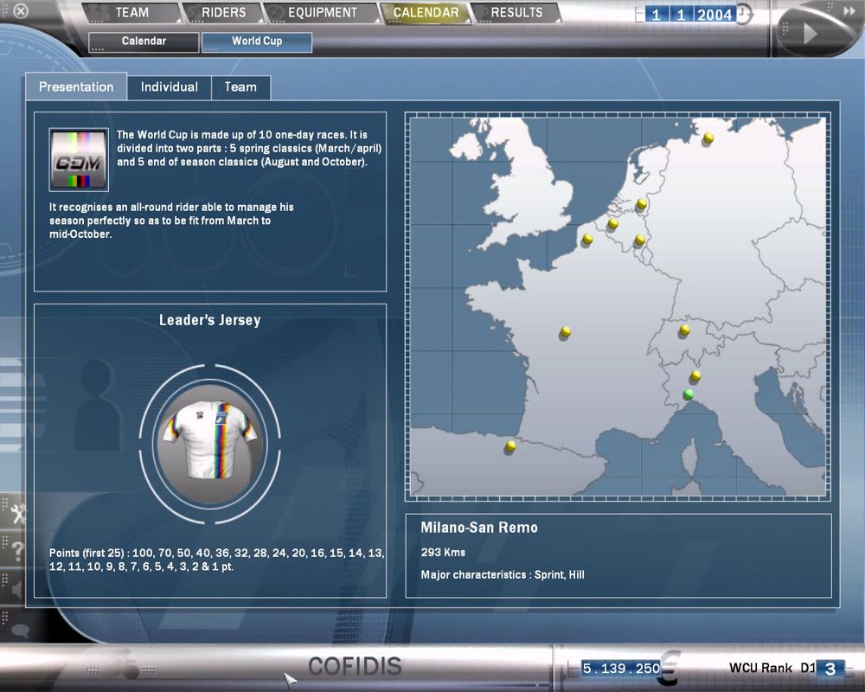This screenshot has height=692, width=865.
Task: Open the RIDERS menu
Action: tap(223, 13)
